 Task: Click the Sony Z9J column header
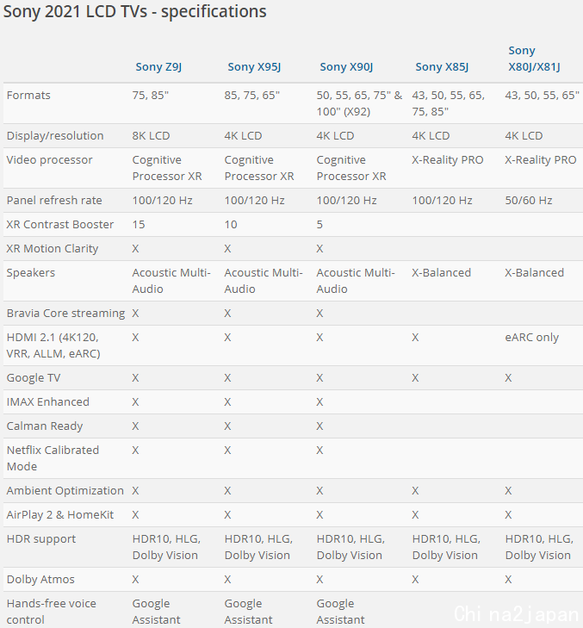click(159, 67)
